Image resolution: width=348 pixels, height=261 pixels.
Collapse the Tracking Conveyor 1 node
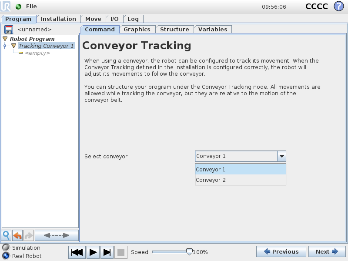(13, 46)
